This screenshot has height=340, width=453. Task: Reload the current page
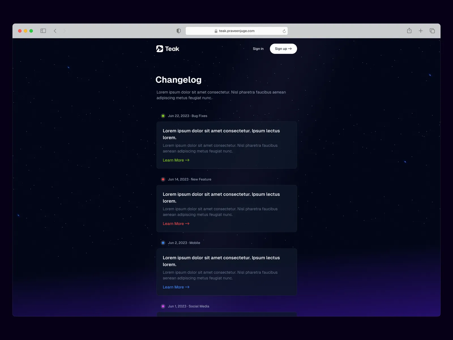284,31
